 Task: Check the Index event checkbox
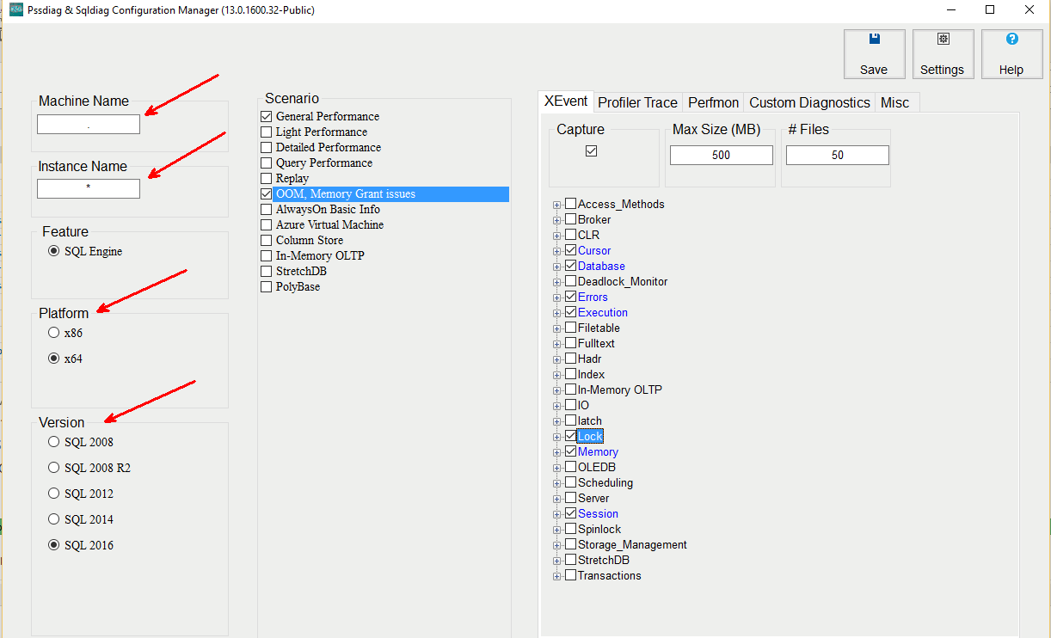(570, 374)
